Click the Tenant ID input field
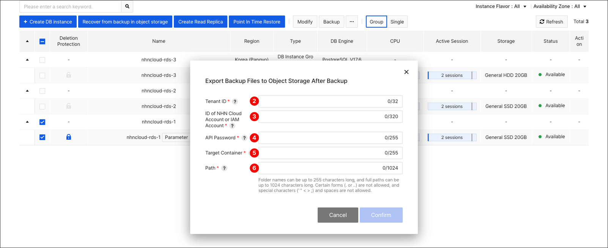The image size is (608, 248). [331, 101]
